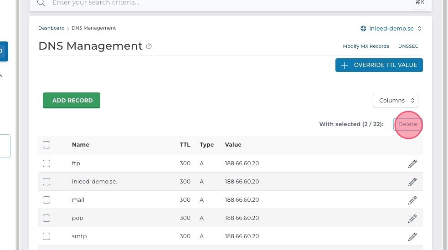Edit the inleed-demo.se. record pencil icon

[412, 182]
